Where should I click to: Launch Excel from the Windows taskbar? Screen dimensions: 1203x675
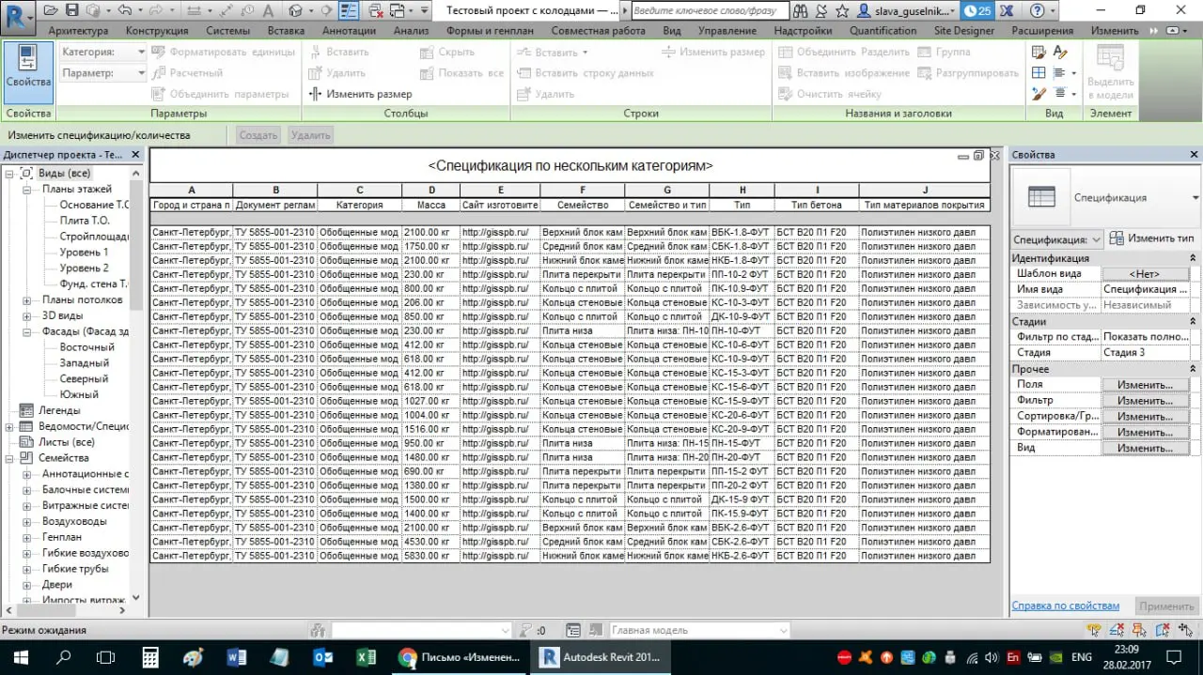tap(366, 657)
